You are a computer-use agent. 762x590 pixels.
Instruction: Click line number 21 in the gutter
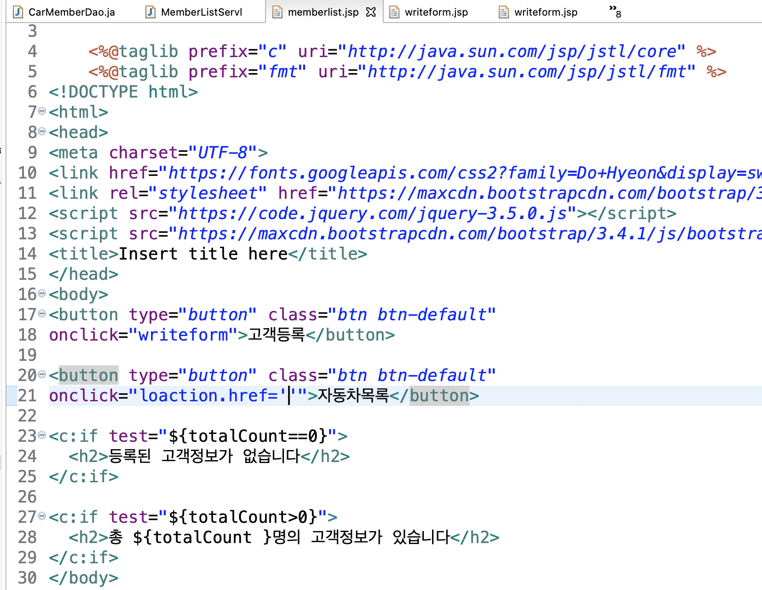(27, 396)
